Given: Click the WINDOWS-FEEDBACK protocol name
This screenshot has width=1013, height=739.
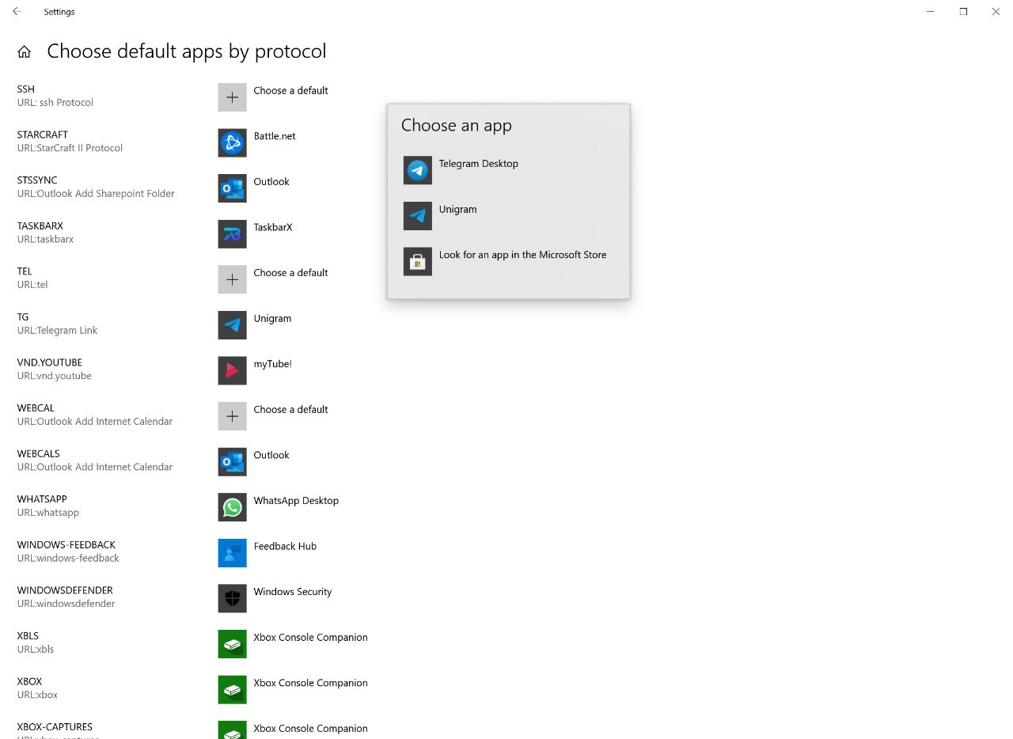Looking at the screenshot, I should pos(66,544).
